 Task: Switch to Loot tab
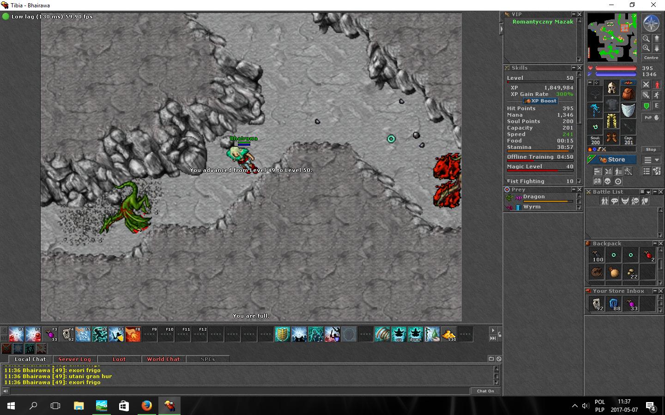tap(119, 359)
